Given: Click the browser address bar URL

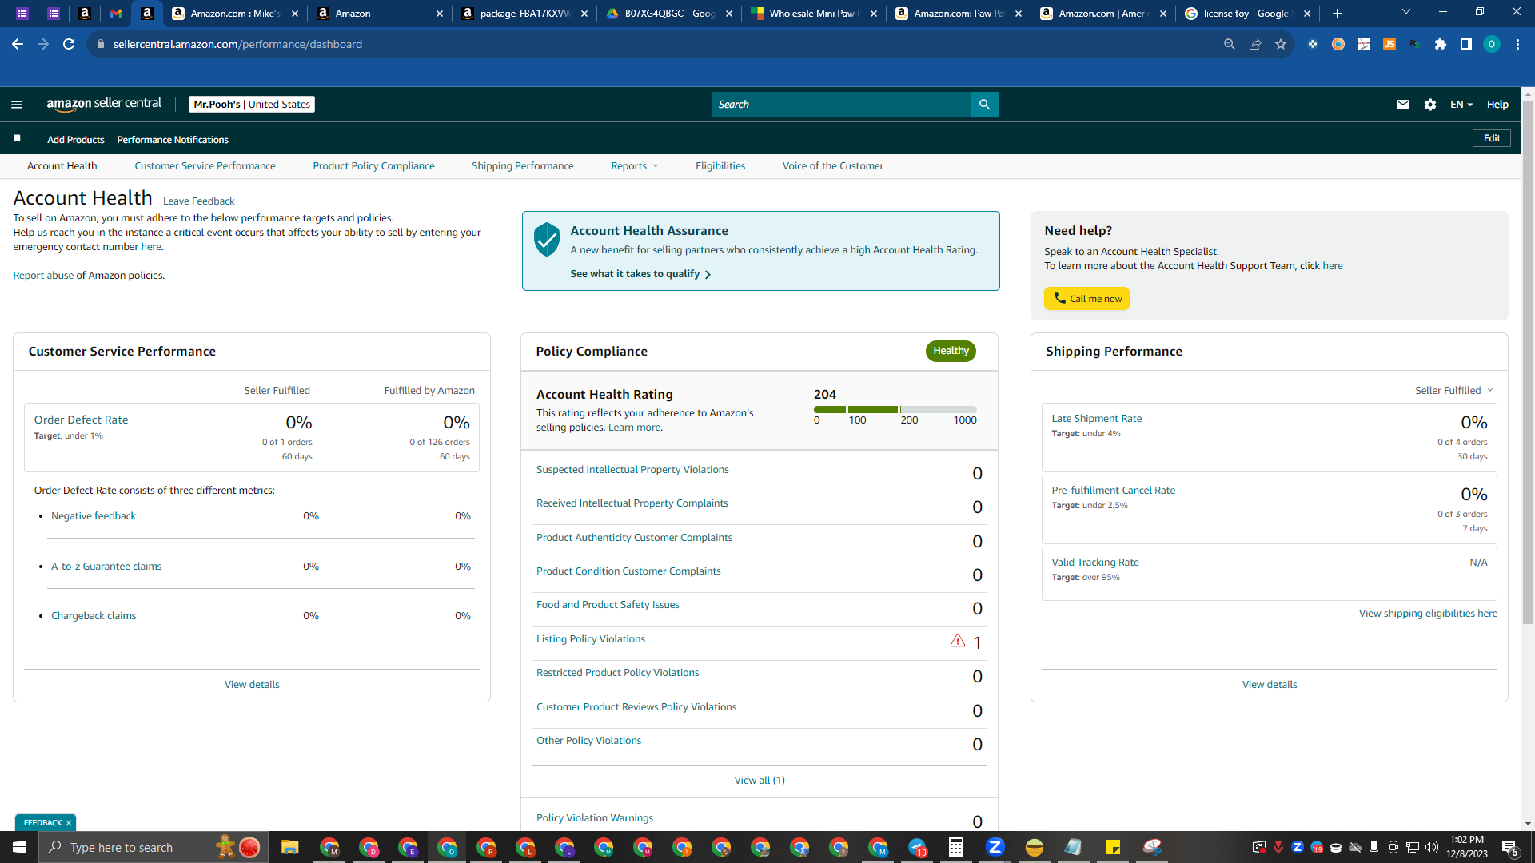Looking at the screenshot, I should [x=237, y=44].
